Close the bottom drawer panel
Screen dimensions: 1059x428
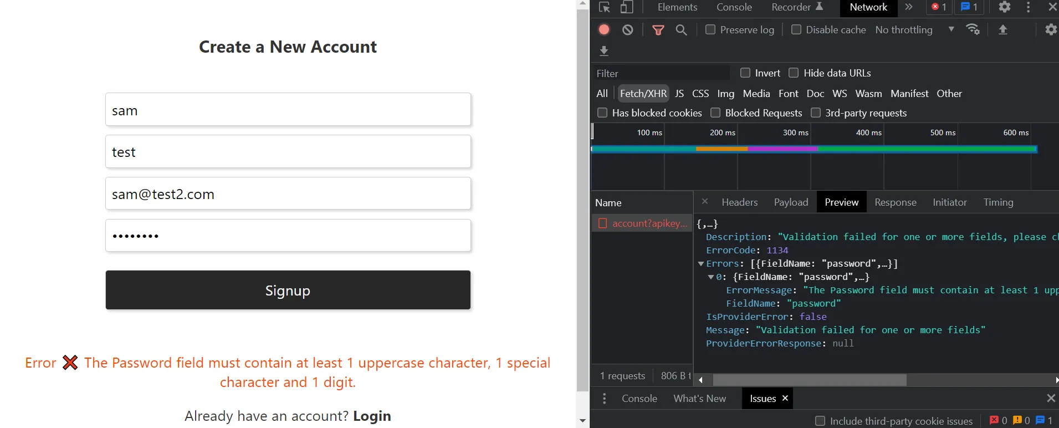[1051, 398]
